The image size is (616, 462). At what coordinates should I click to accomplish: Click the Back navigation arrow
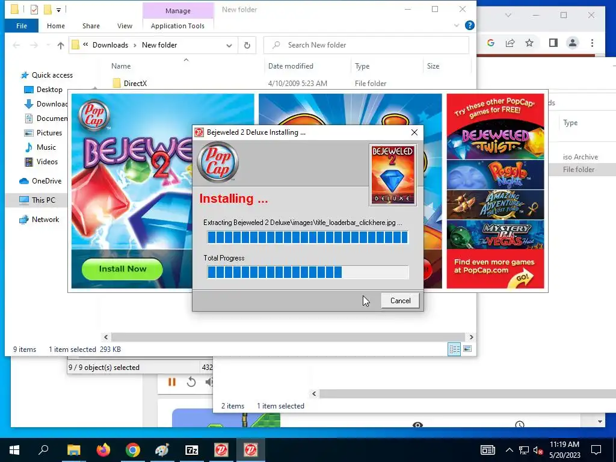16,45
